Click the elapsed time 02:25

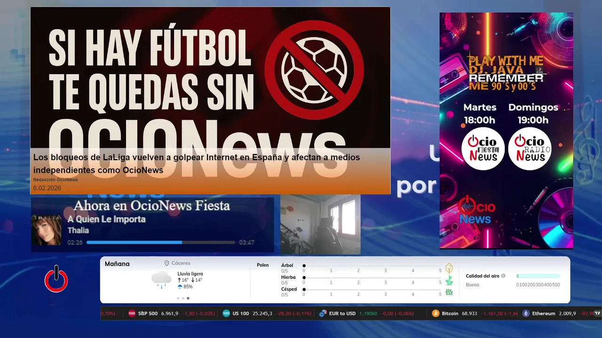point(75,243)
